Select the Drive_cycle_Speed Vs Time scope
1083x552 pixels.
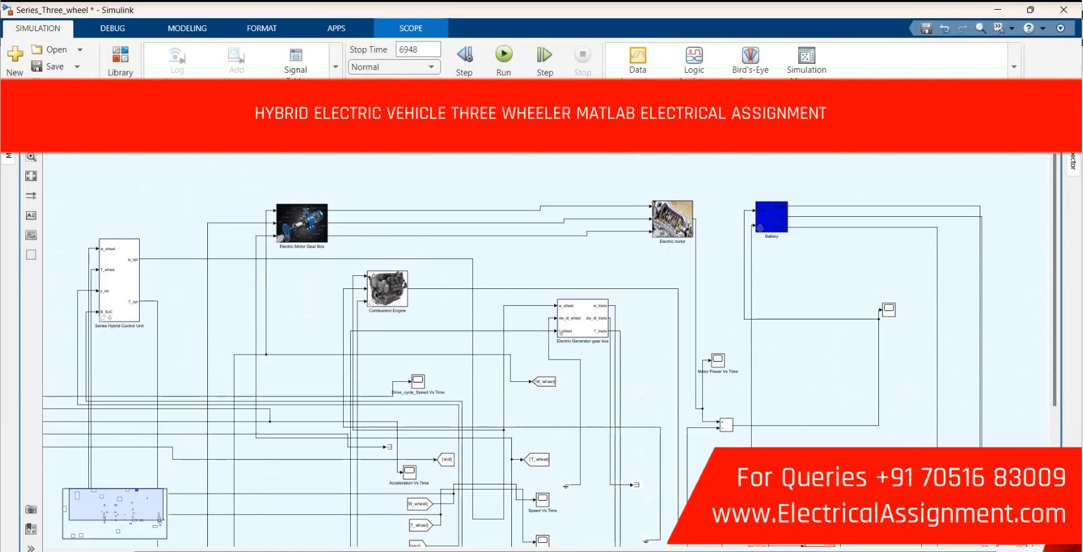pyautogui.click(x=418, y=381)
